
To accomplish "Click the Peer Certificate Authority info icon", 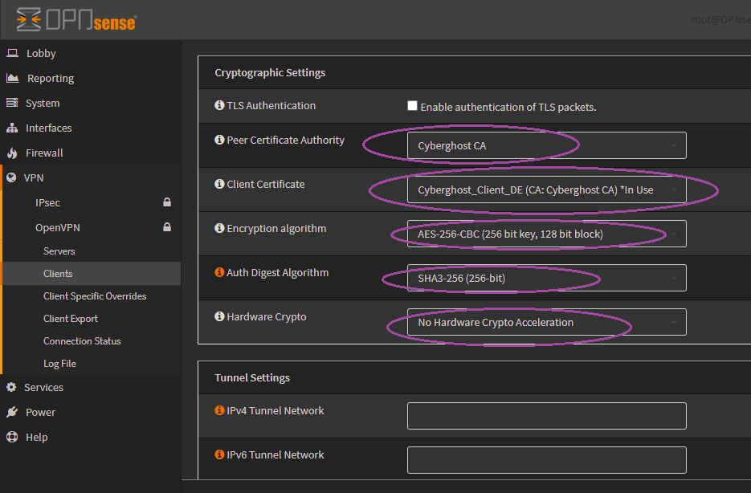I will tap(219, 141).
